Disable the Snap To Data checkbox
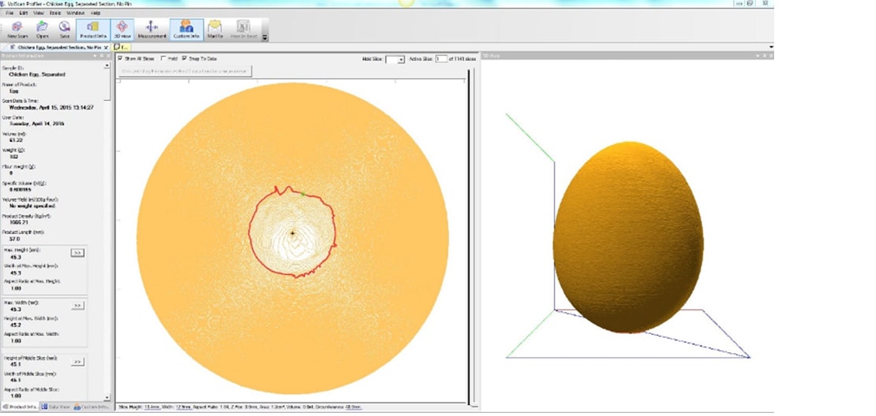Screen dimensions: 876x416 click(185, 58)
